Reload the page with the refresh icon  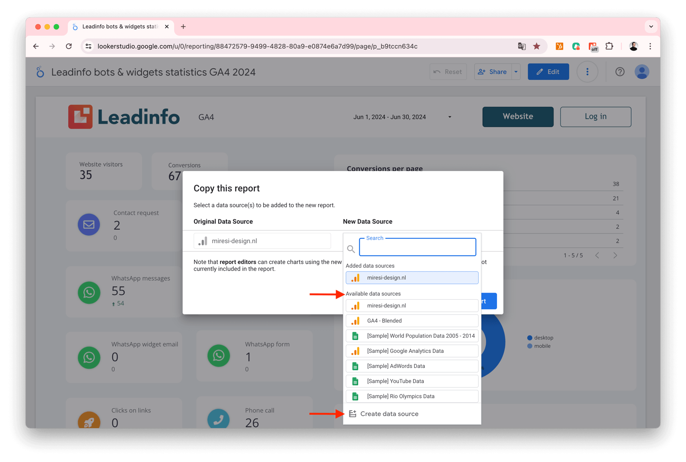(69, 46)
